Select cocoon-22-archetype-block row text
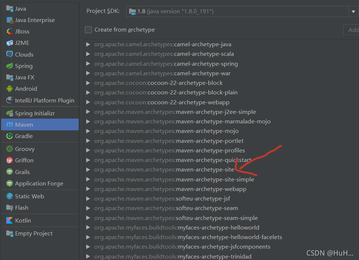 pos(158,83)
